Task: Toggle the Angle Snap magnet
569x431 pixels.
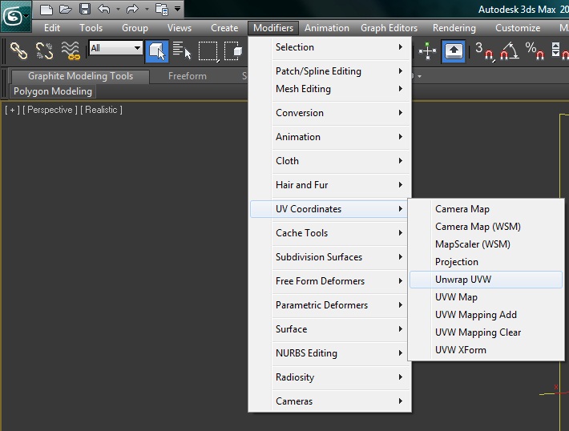Action: coord(508,50)
